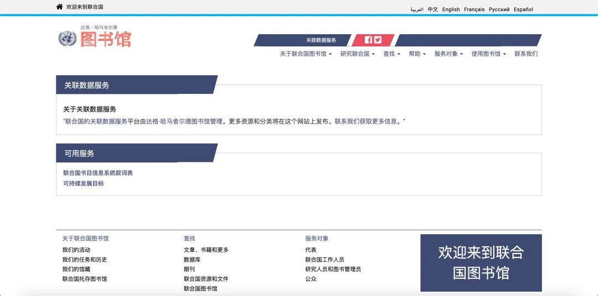Image resolution: width=598 pixels, height=296 pixels.
Task: Open footer link 我们的馆藏
Action: [76, 269]
